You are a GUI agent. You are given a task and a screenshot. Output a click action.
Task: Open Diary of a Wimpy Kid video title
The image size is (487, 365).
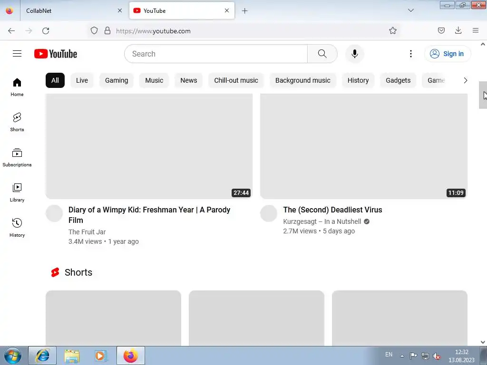coord(149,215)
